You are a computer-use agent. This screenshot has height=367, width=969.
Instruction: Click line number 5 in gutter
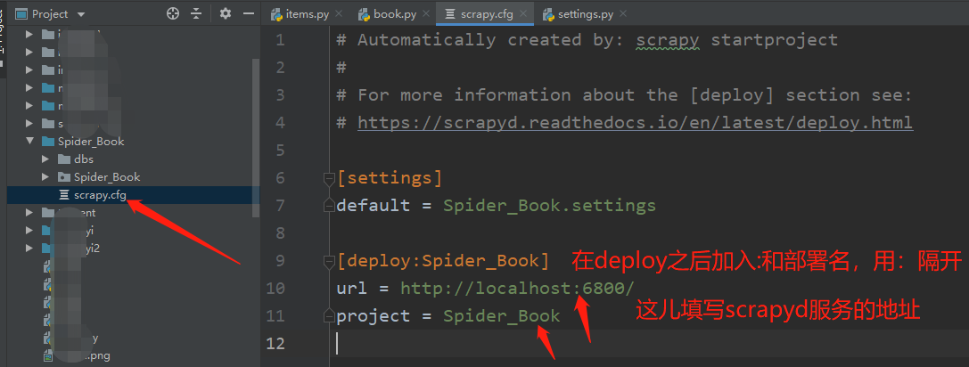[x=280, y=151]
